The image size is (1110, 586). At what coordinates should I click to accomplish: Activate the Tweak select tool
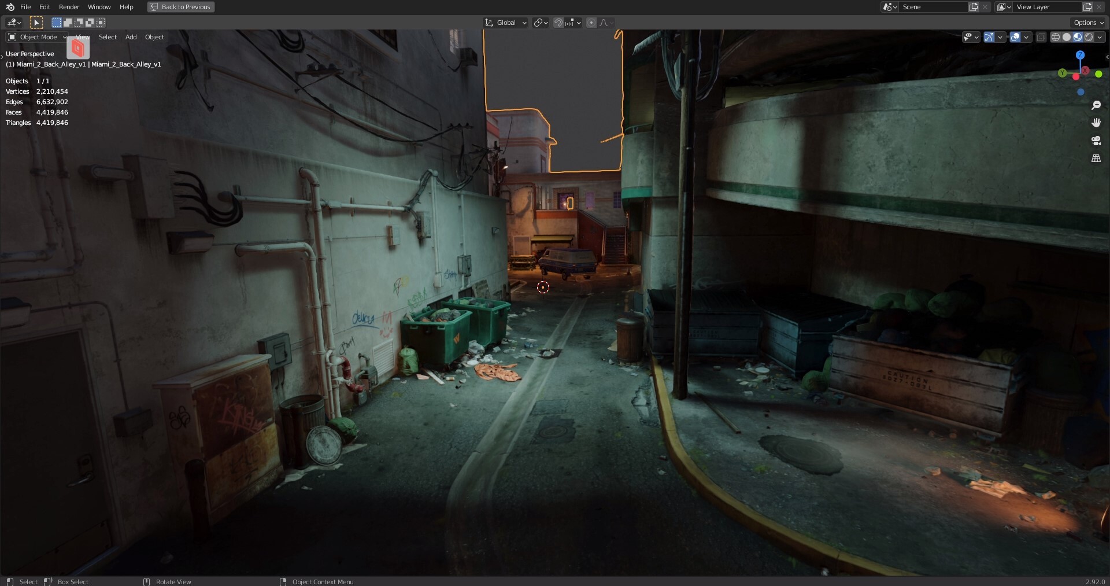pos(36,22)
